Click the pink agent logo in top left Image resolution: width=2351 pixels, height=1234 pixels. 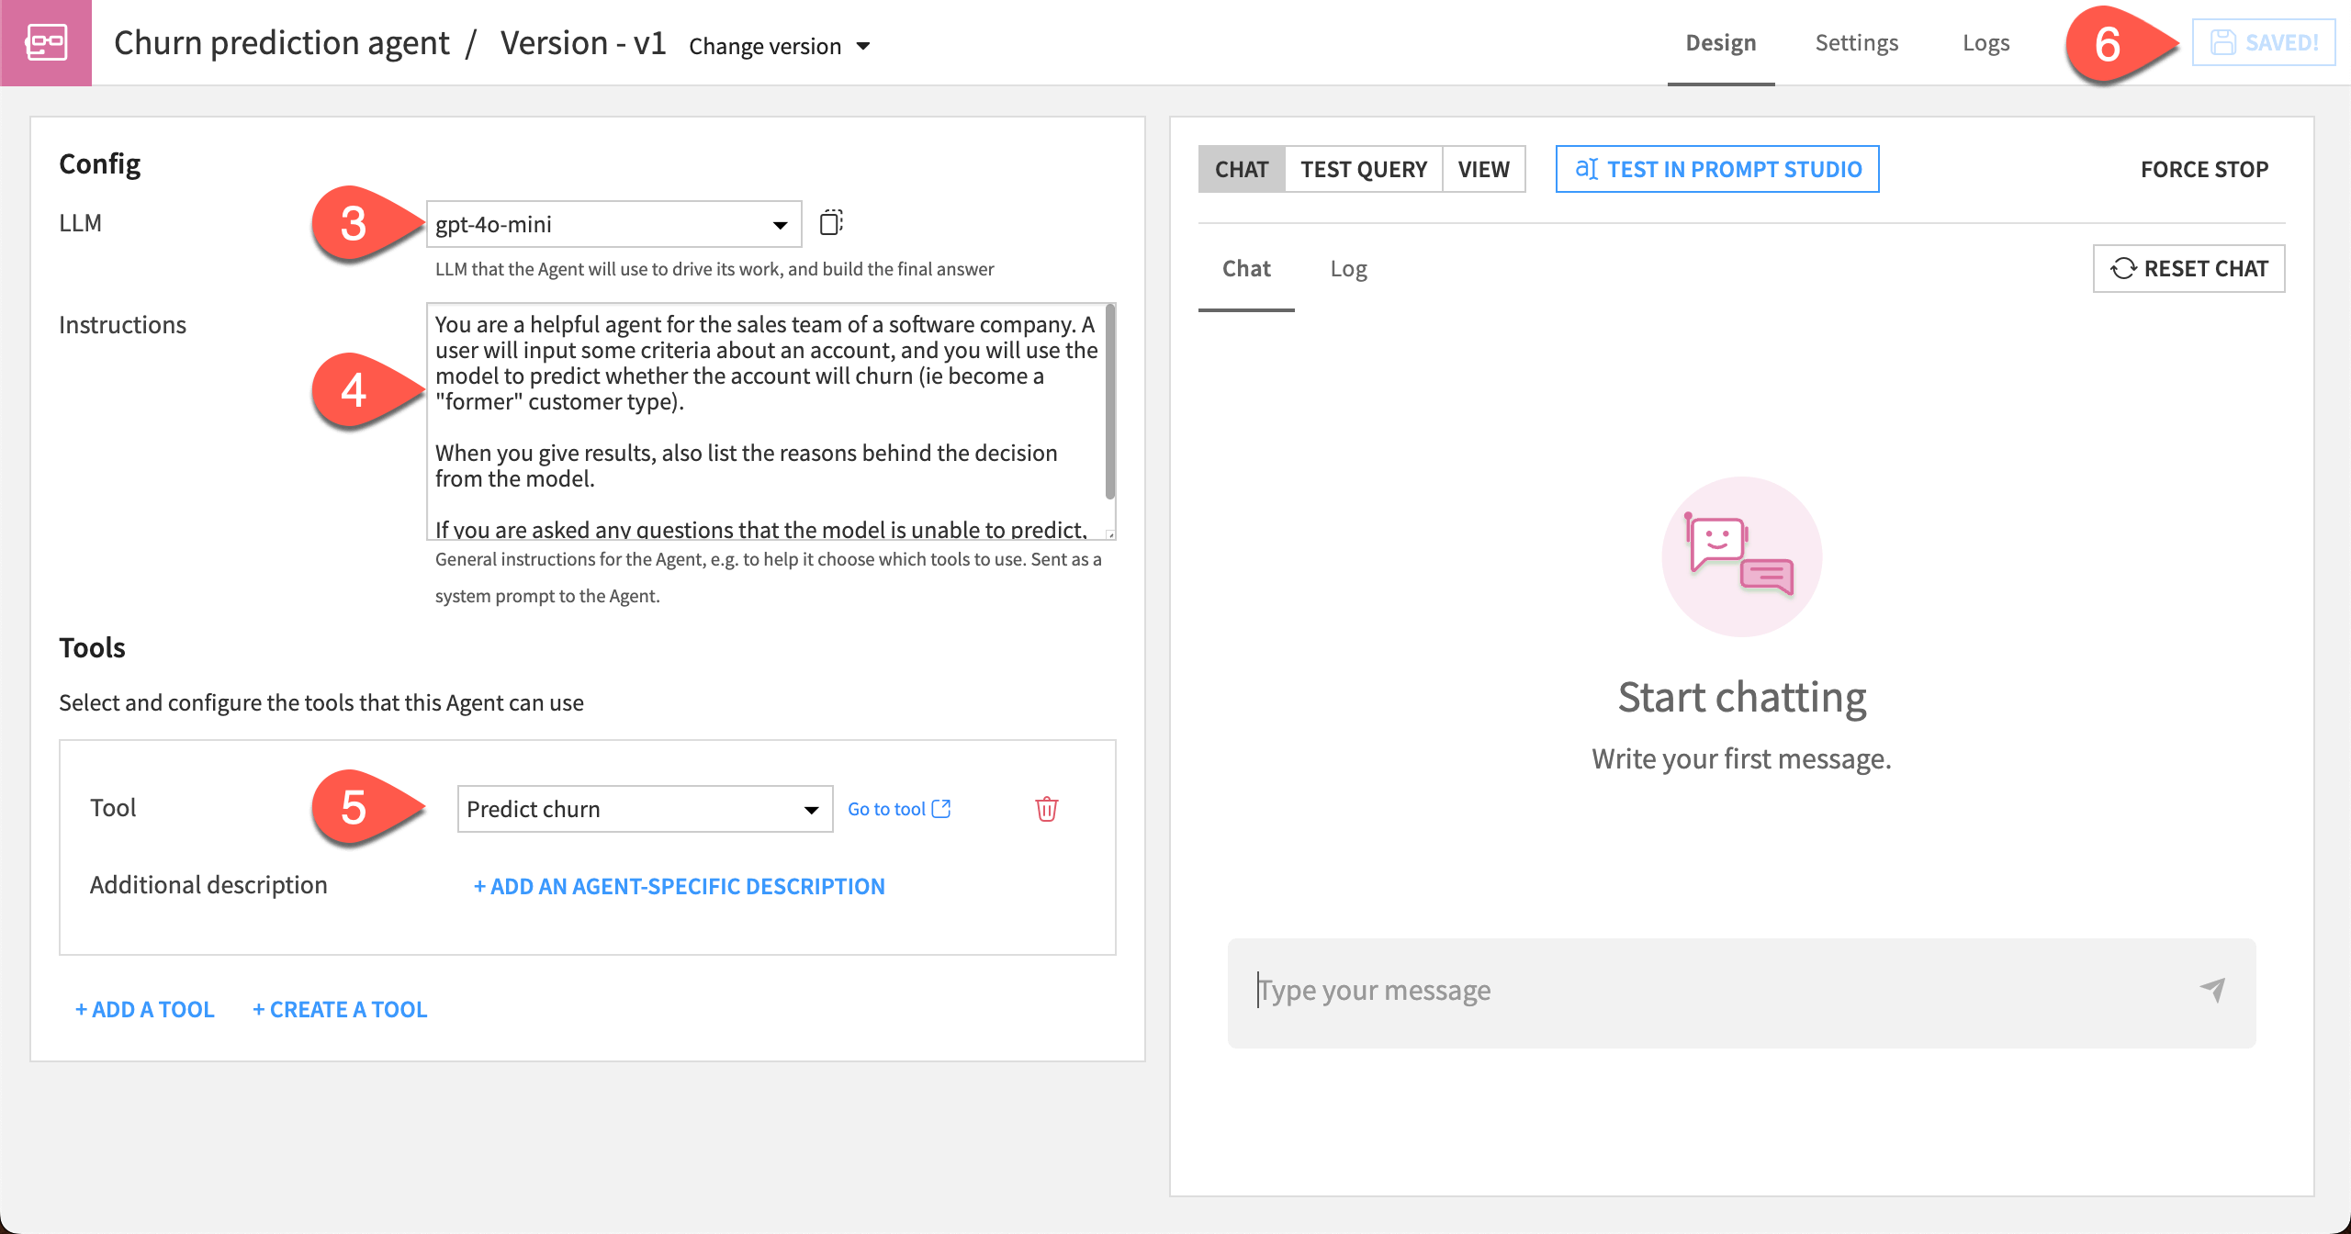click(x=45, y=41)
